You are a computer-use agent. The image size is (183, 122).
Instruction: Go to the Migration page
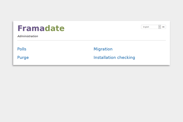coord(103,49)
